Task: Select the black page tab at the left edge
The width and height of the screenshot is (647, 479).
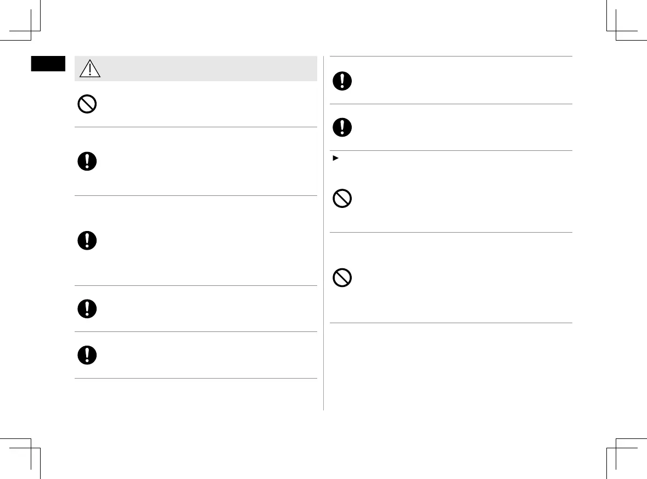Action: 48,64
